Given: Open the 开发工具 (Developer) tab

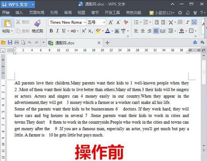Looking at the screenshot, I should pos(112,13).
